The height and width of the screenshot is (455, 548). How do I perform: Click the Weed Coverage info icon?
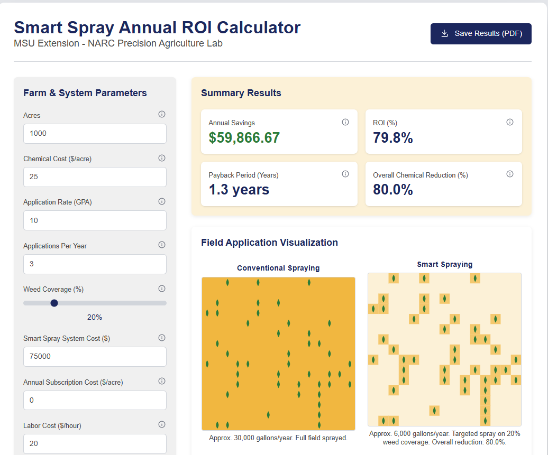162,289
